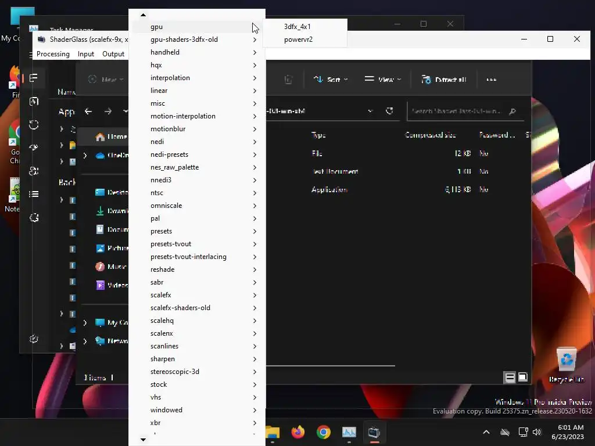The image size is (595, 446).
Task: Open the presets-tvout-interlacing submenu
Action: point(196,257)
